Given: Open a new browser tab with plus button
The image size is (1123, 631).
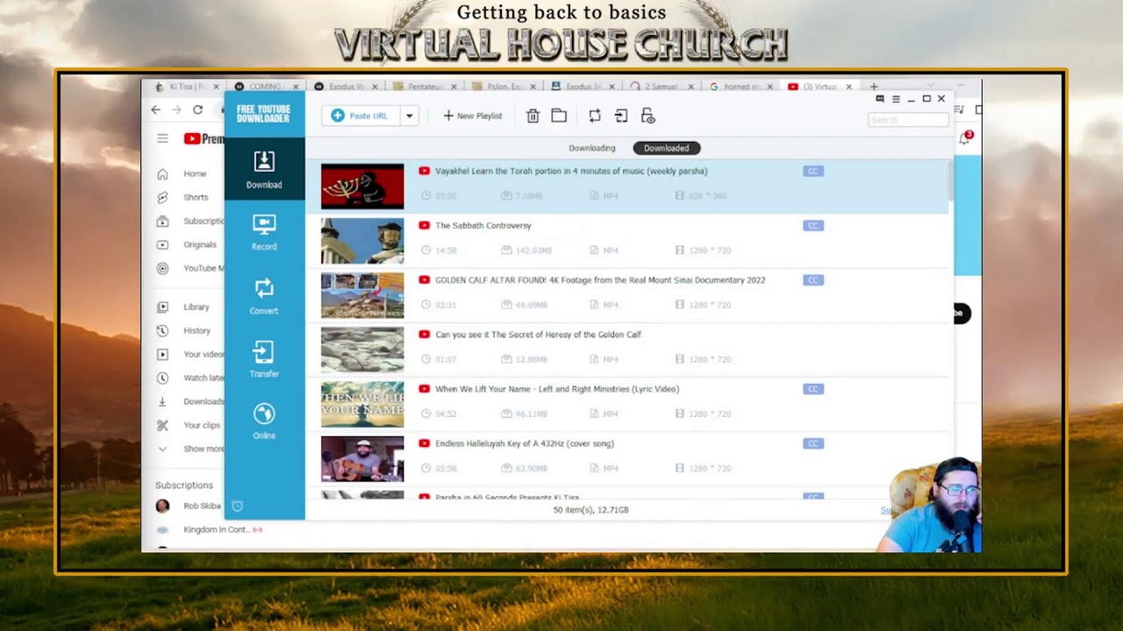Looking at the screenshot, I should [x=874, y=87].
